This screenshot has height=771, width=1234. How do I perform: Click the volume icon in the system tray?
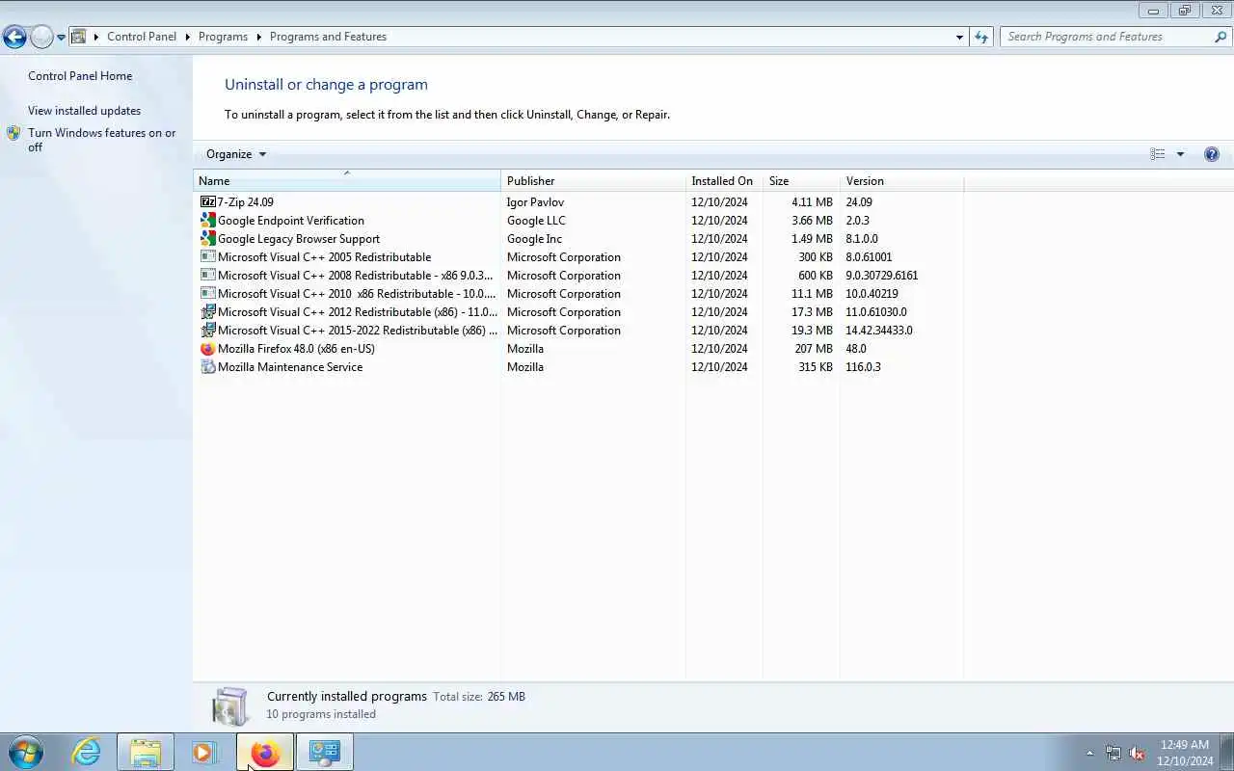pyautogui.click(x=1137, y=753)
